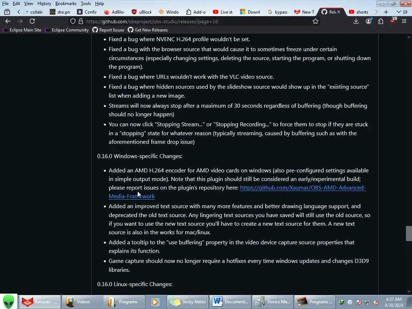
Task: Click the scrollbar down arrow
Action: click(409, 291)
